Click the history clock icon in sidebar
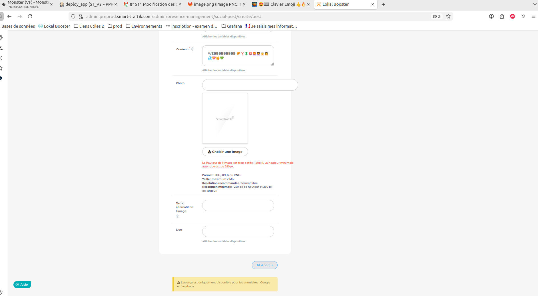The height and width of the screenshot is (296, 538). pyautogui.click(x=1, y=58)
